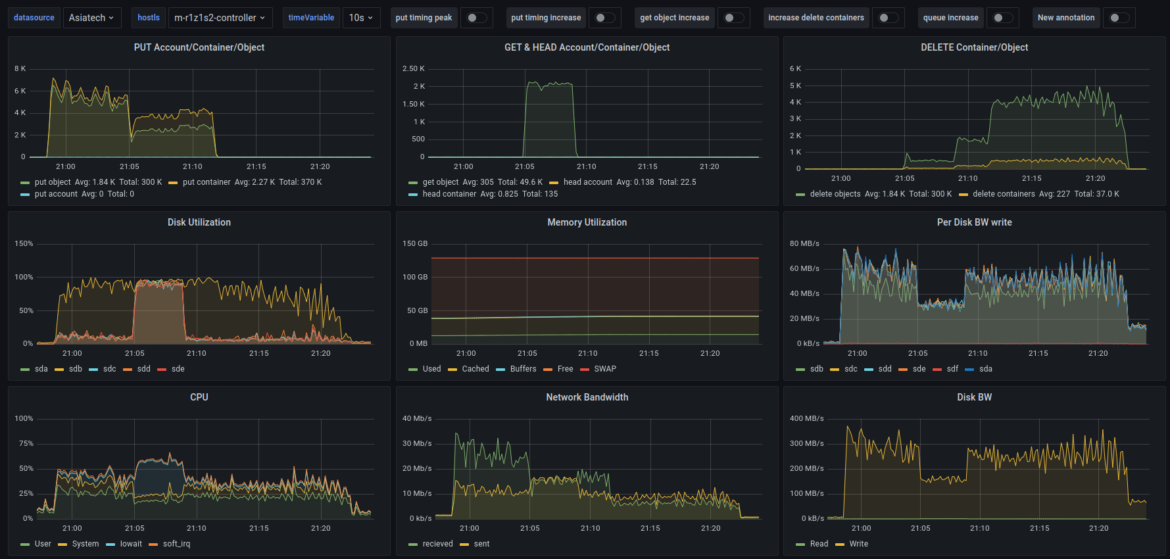Open the Disk Utilization panel title menu
This screenshot has width=1170, height=559.
199,222
